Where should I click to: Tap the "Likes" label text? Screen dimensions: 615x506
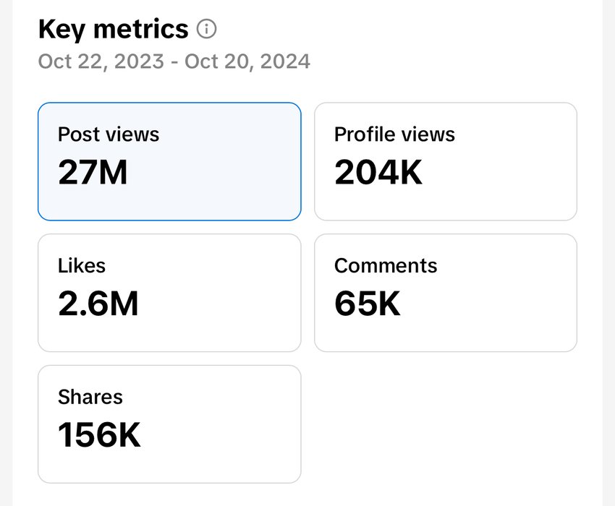[x=82, y=266]
